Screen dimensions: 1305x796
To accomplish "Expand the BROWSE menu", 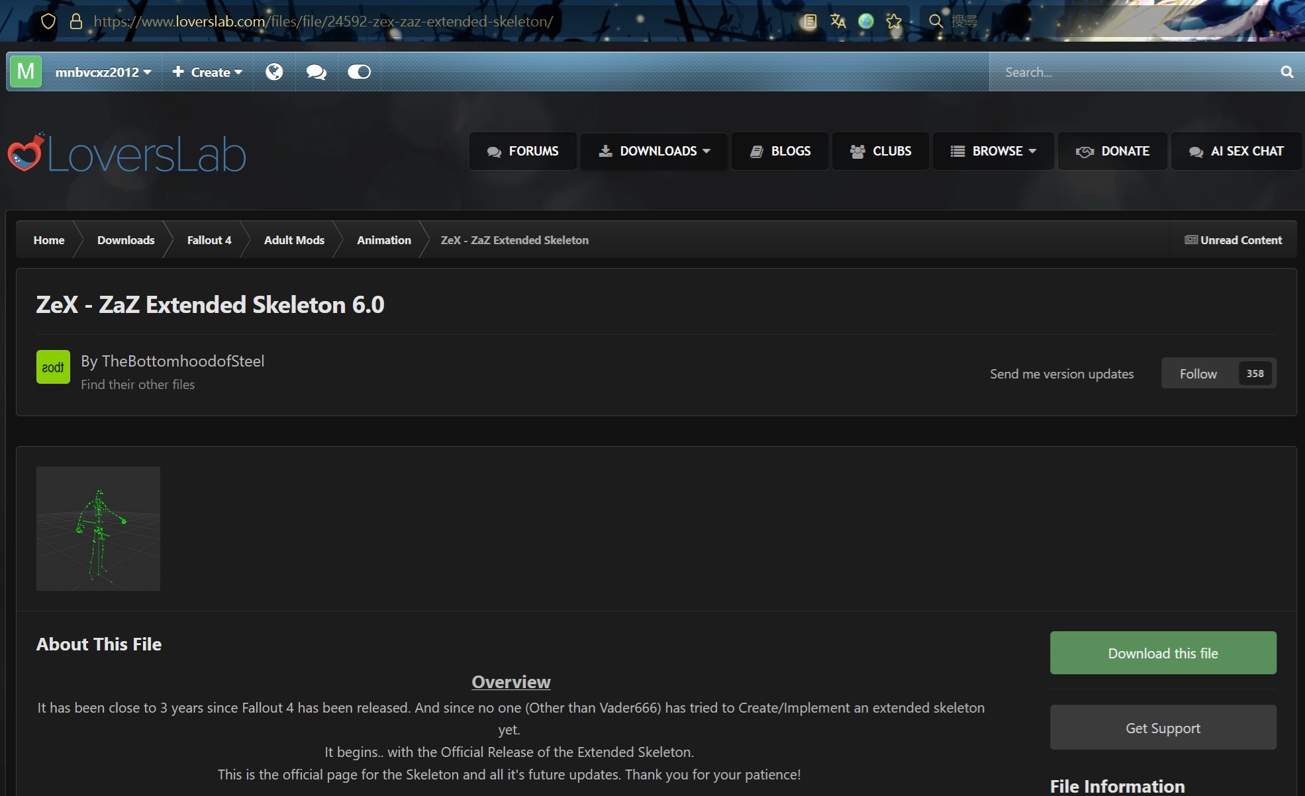I will [x=993, y=152].
